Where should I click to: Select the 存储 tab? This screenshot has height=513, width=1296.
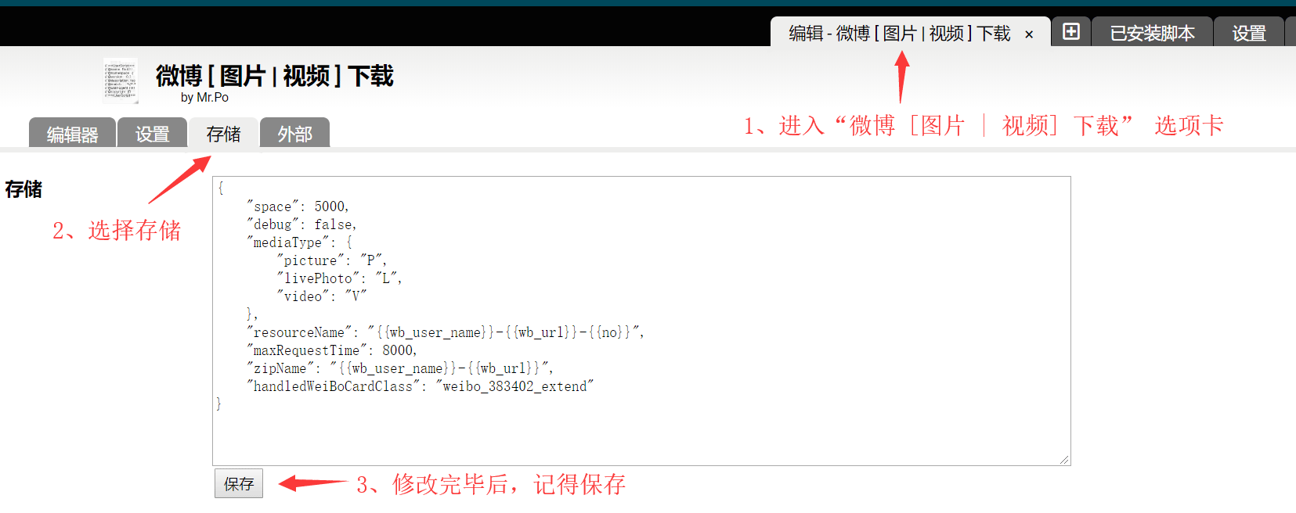tap(223, 134)
